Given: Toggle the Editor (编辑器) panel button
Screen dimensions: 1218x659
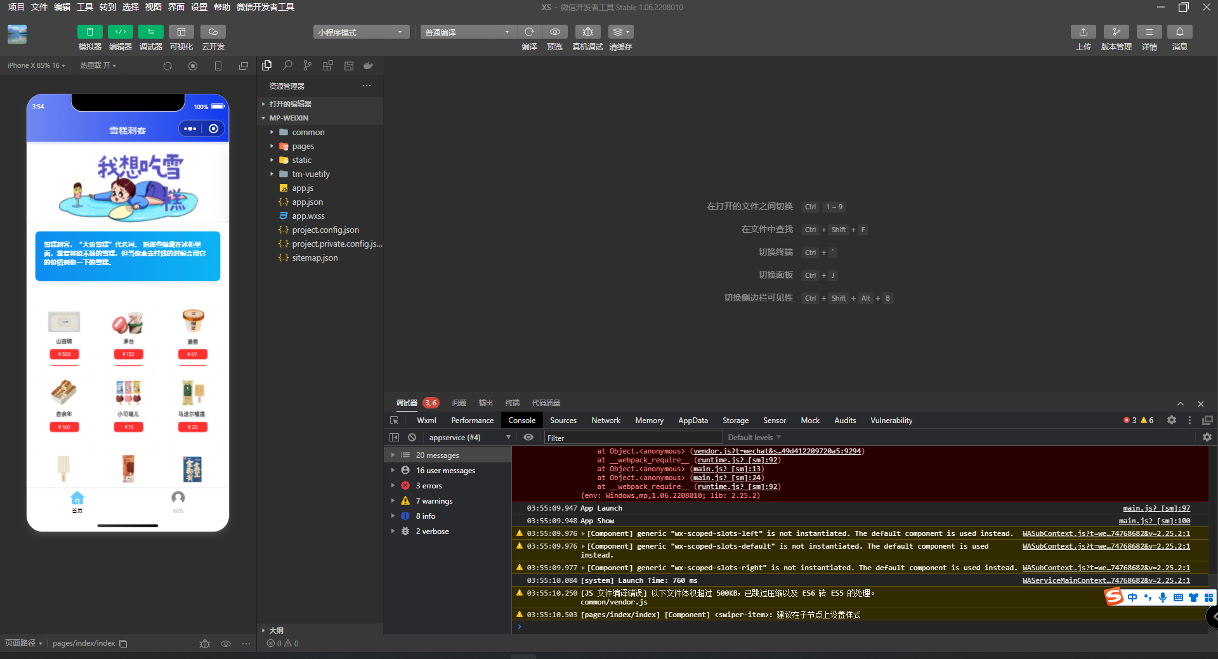Looking at the screenshot, I should pos(120,32).
